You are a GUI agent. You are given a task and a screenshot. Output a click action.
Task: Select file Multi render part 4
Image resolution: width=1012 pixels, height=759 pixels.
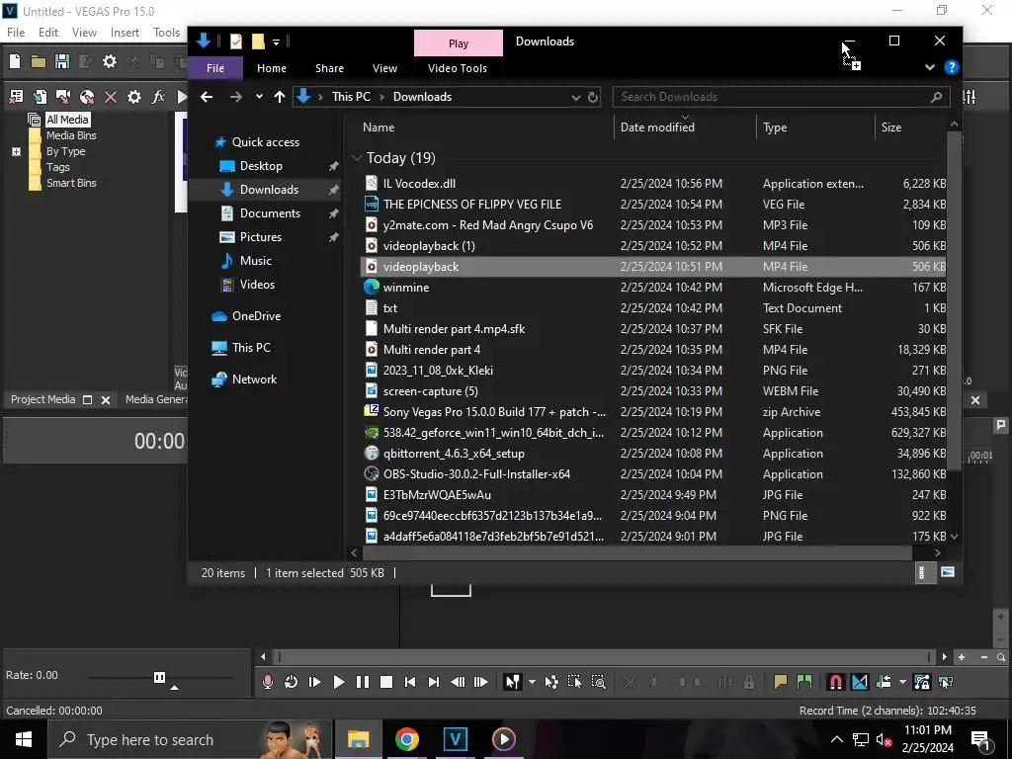(652, 349)
